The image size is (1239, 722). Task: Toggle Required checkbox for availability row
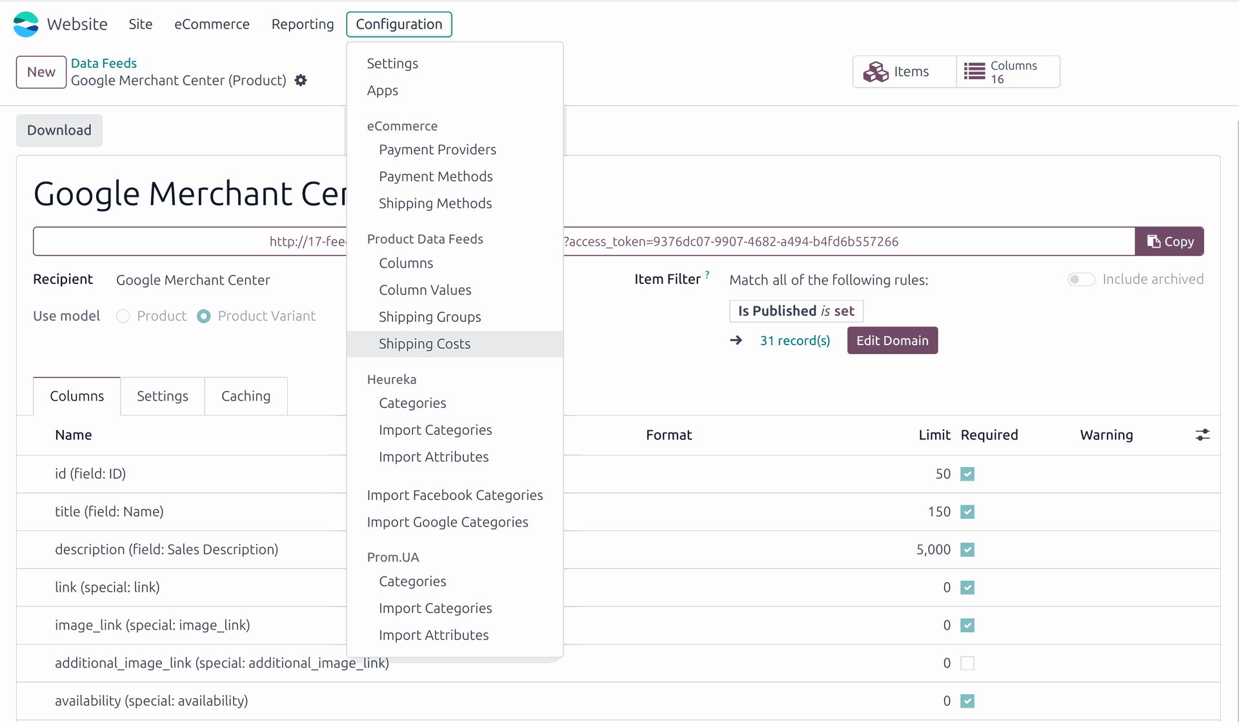coord(967,701)
